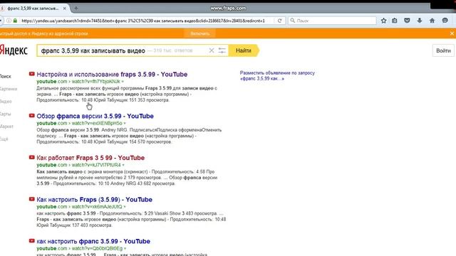Clear the Yandex search query with X
456x256 pixels.
[x=212, y=50]
